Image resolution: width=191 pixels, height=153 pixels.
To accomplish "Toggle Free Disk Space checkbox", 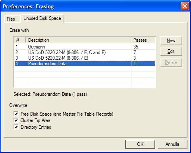I will coord(16,114).
